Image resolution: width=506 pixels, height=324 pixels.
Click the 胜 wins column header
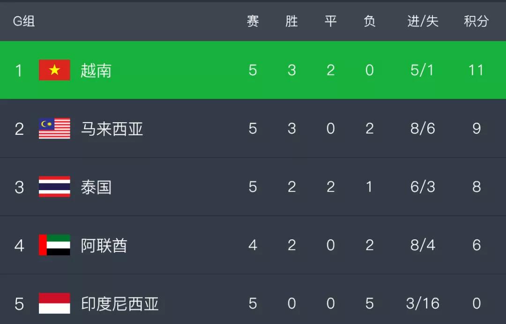click(x=291, y=21)
